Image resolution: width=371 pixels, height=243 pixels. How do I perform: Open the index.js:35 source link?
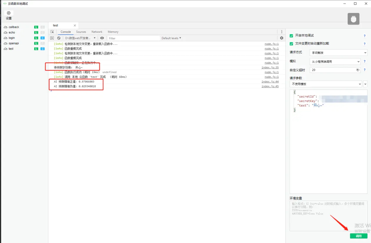270,68
